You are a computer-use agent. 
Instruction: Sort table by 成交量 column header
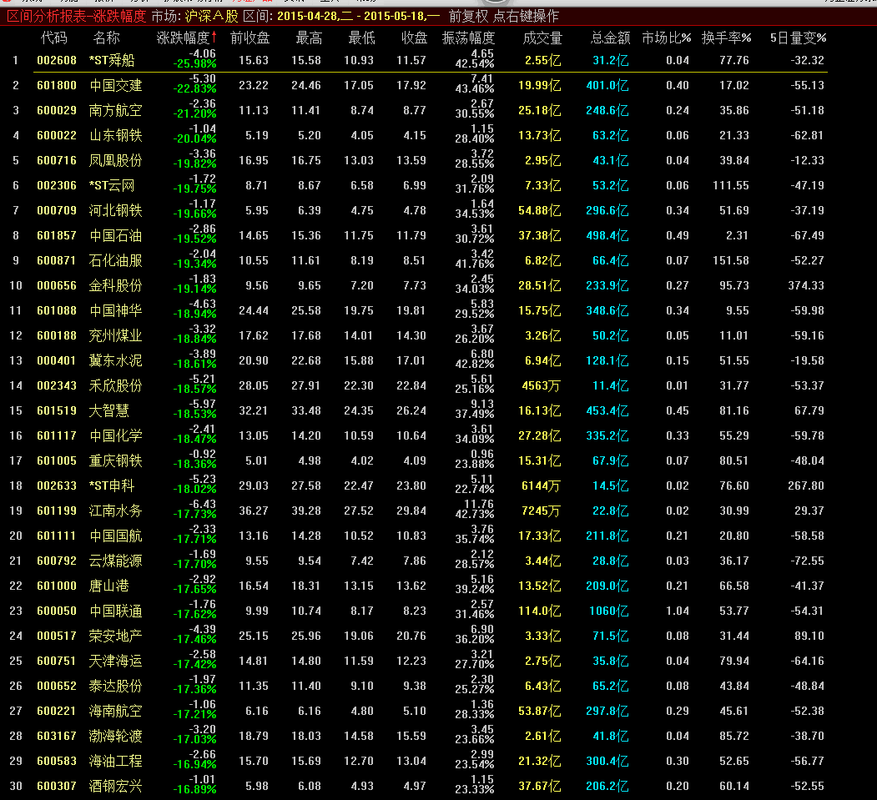point(542,38)
